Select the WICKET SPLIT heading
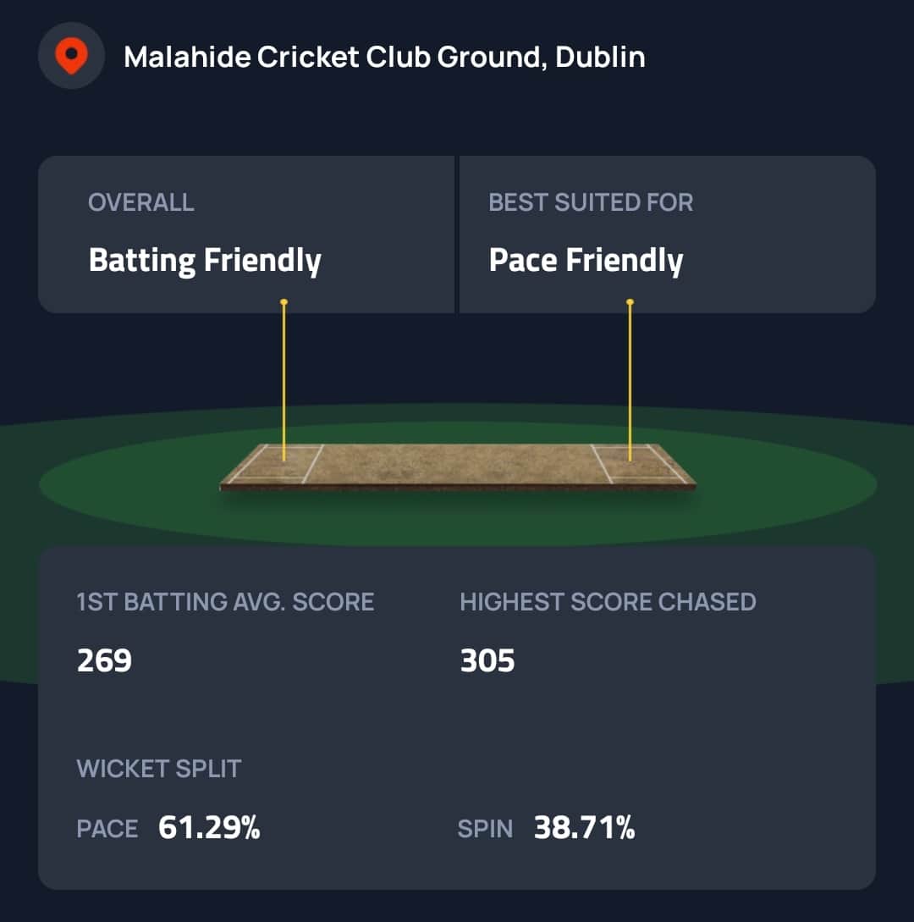914x922 pixels. (159, 769)
